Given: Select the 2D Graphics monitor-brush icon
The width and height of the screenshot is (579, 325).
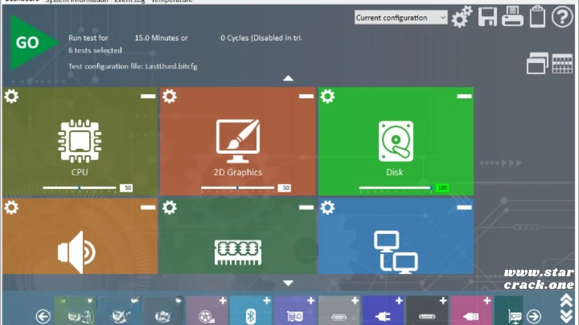Looking at the screenshot, I should 237,141.
